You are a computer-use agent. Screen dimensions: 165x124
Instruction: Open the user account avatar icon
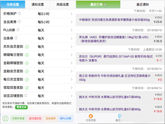(x=5, y=118)
